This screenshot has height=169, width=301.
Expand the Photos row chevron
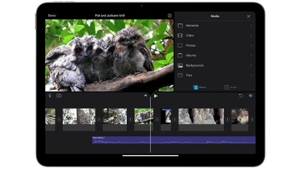click(251, 46)
